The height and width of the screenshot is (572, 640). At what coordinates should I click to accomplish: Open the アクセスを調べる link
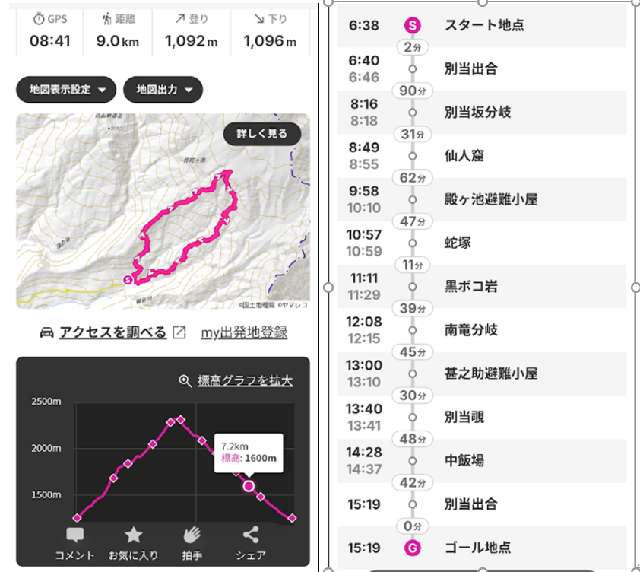pyautogui.click(x=112, y=332)
